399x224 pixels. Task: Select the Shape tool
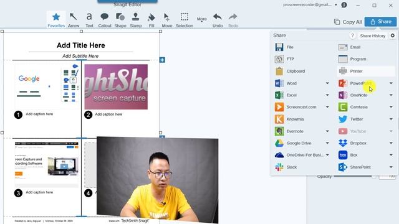[120, 20]
